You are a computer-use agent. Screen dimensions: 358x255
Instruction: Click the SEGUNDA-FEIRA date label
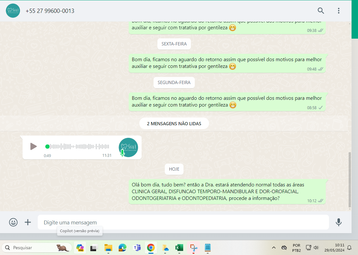[x=174, y=82]
